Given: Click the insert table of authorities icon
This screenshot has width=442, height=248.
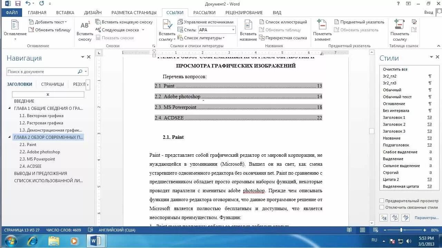Looking at the screenshot, I should pos(414,22).
